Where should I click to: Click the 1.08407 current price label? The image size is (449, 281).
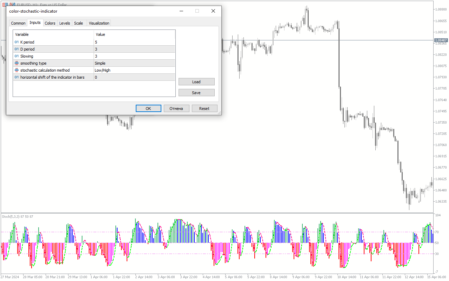coord(441,40)
